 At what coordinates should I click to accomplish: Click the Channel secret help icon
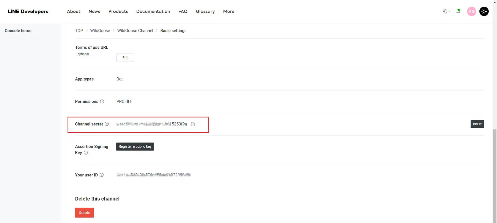click(x=107, y=124)
